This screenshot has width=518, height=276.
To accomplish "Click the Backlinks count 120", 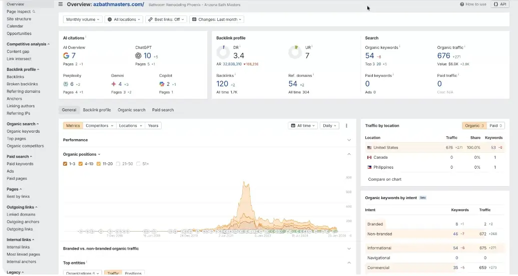I will pos(222,84).
